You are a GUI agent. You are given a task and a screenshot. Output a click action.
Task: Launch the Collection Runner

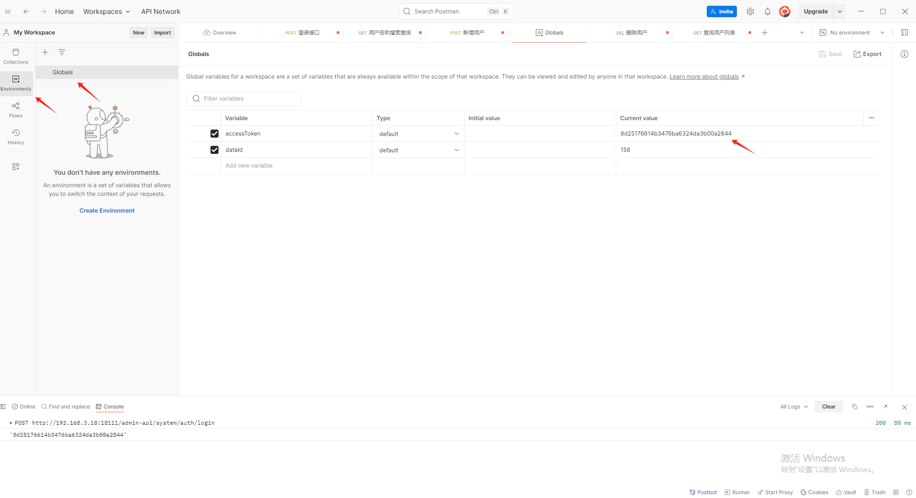click(737, 492)
